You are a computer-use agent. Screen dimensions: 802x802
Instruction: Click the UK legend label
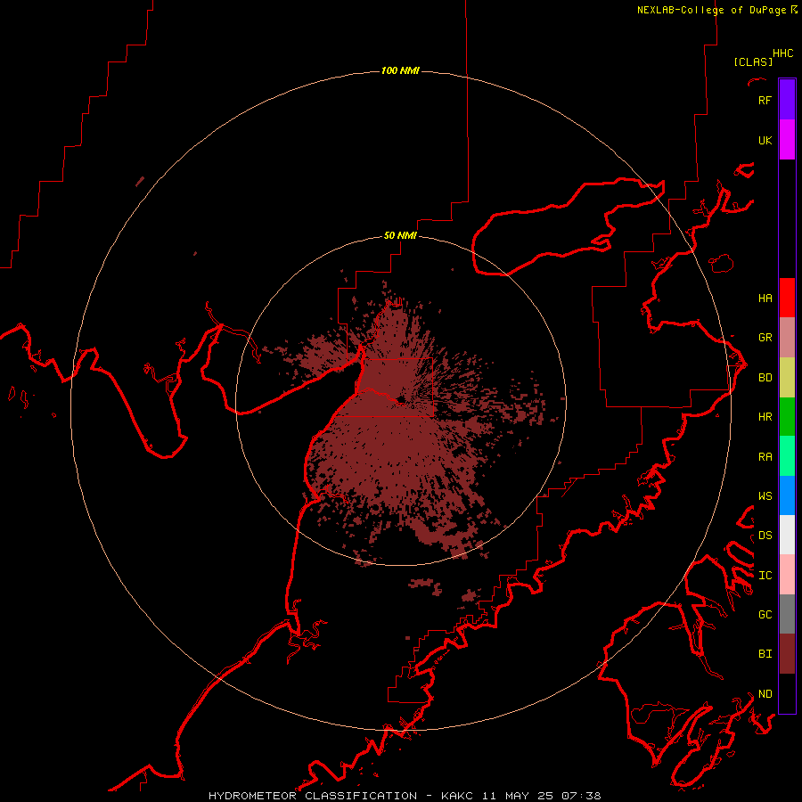click(765, 140)
